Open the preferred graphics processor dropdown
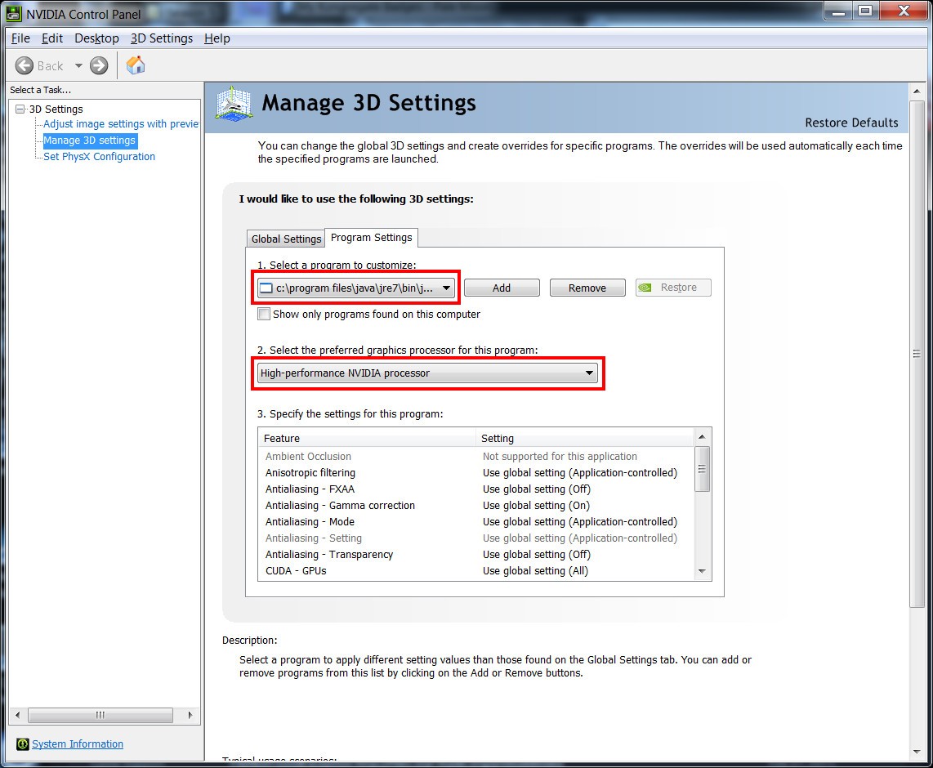933x768 pixels. pos(588,373)
